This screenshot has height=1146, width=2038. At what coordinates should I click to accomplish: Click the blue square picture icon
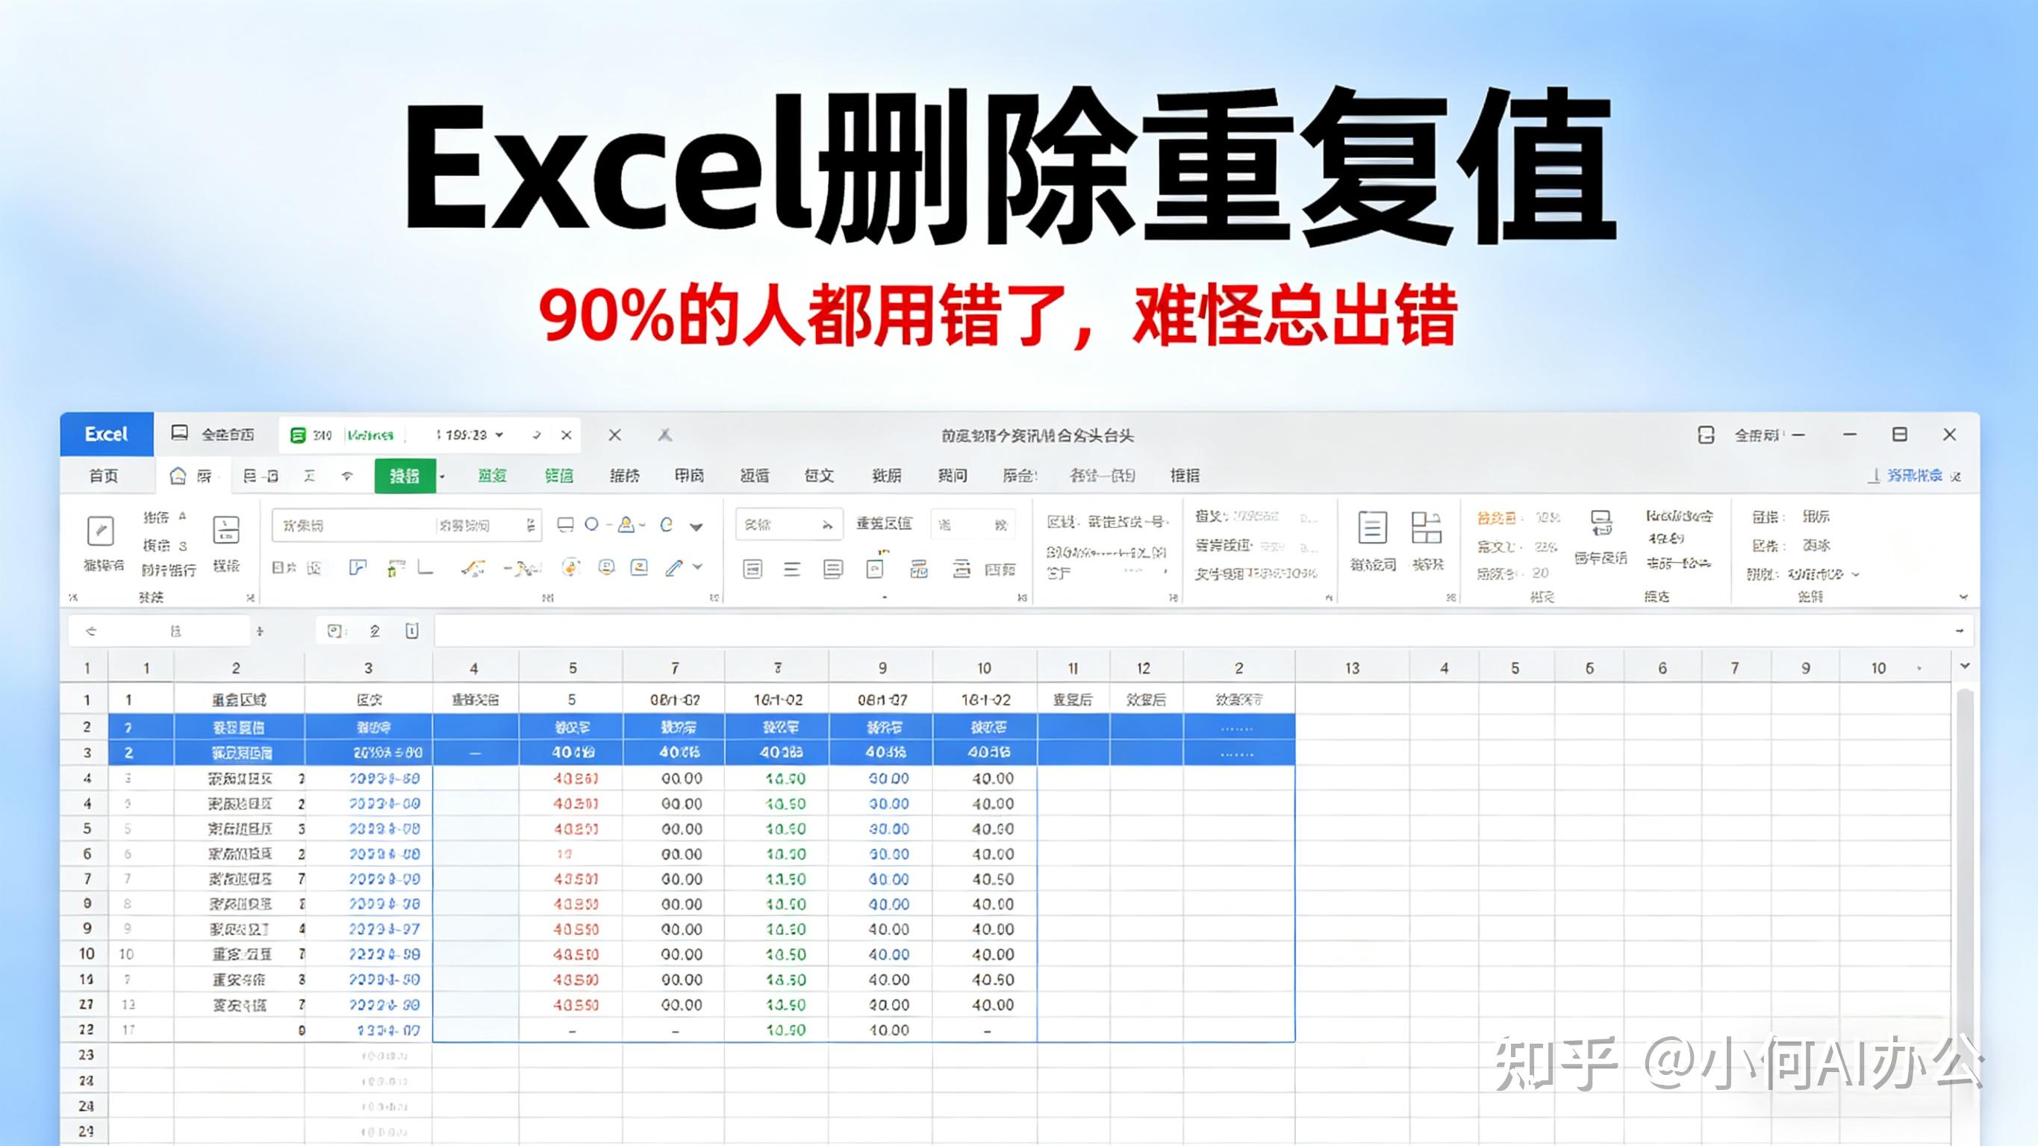click(x=639, y=567)
